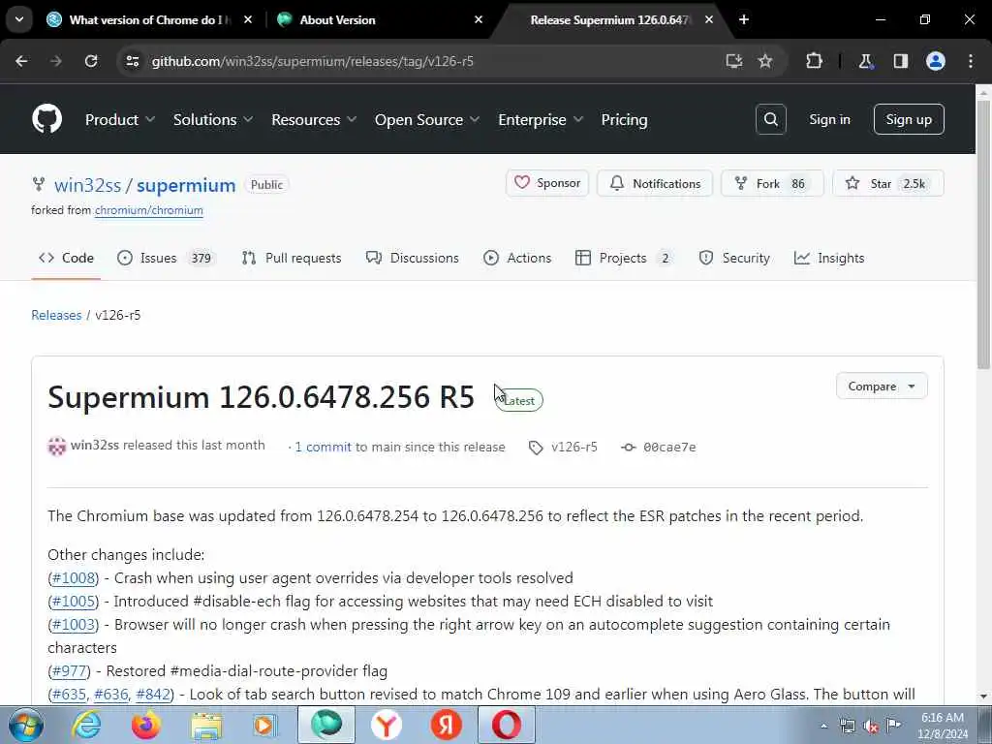
Task: Open the chromium/chromium fork source link
Action: pyautogui.click(x=148, y=210)
